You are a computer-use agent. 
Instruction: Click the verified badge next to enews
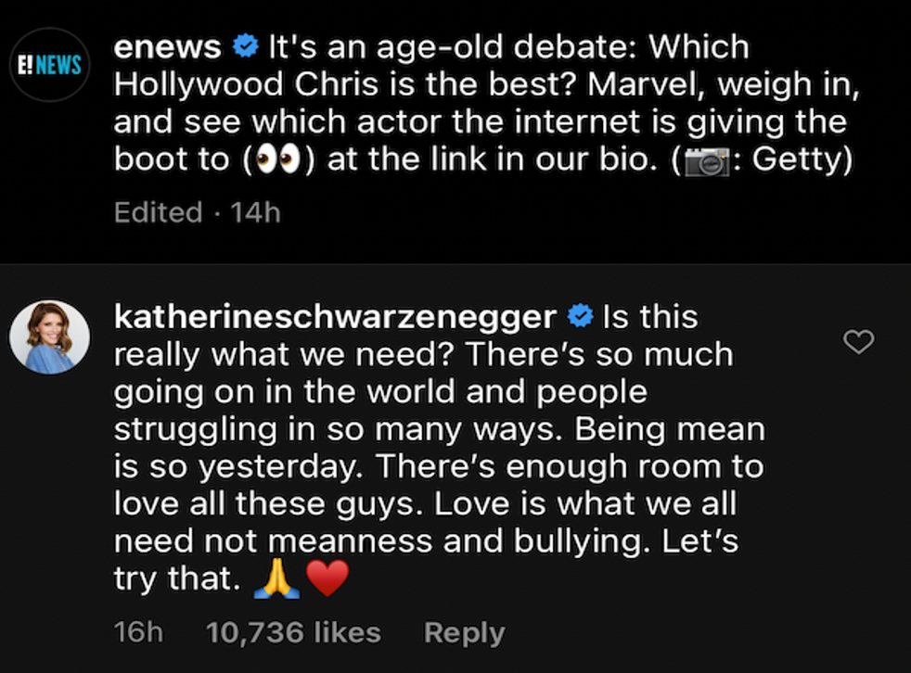(244, 45)
